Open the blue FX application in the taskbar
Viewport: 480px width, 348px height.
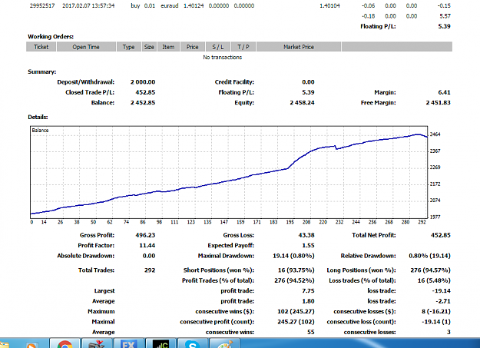[x=128, y=343]
